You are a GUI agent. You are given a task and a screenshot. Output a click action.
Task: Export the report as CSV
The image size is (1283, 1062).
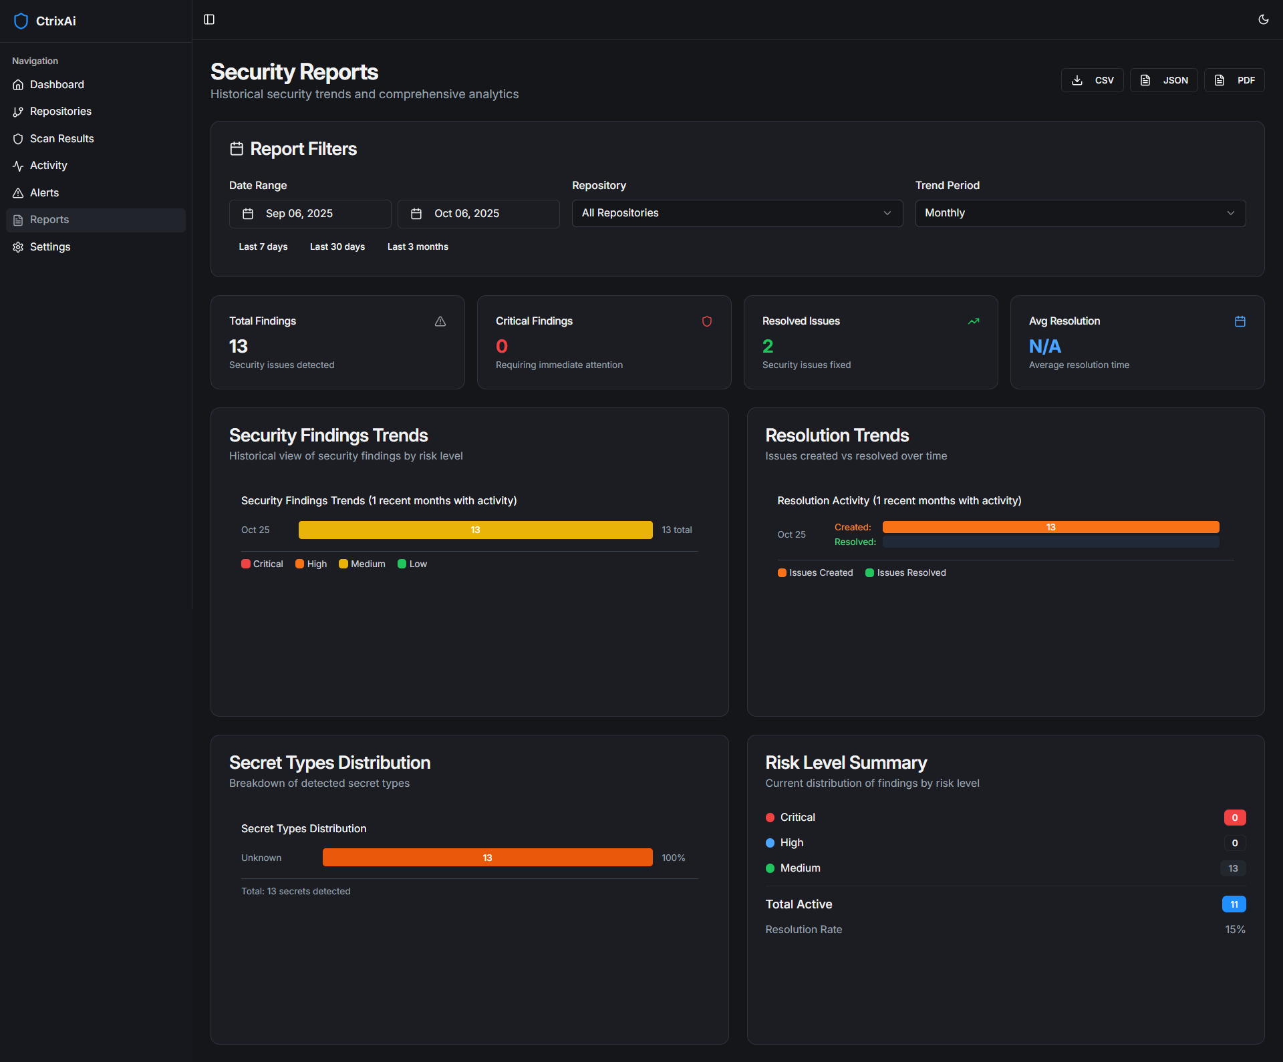tap(1093, 80)
